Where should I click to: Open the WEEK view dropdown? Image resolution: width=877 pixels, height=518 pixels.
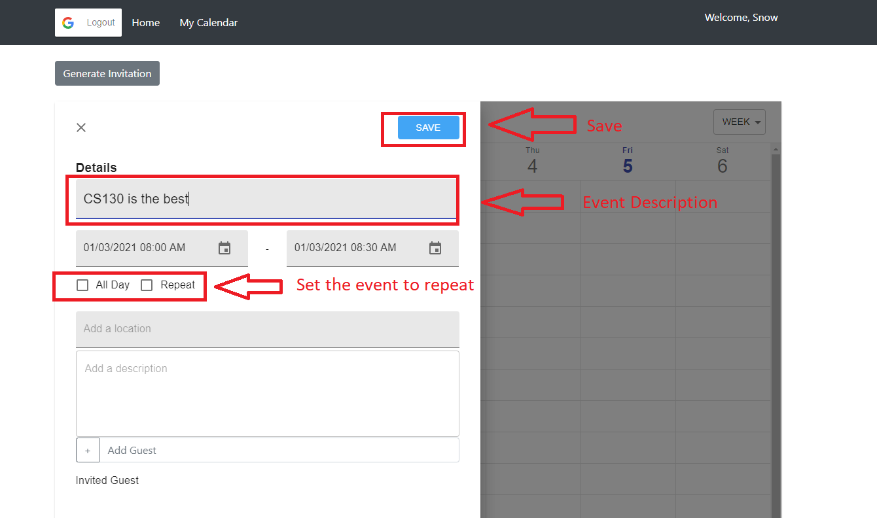point(739,122)
